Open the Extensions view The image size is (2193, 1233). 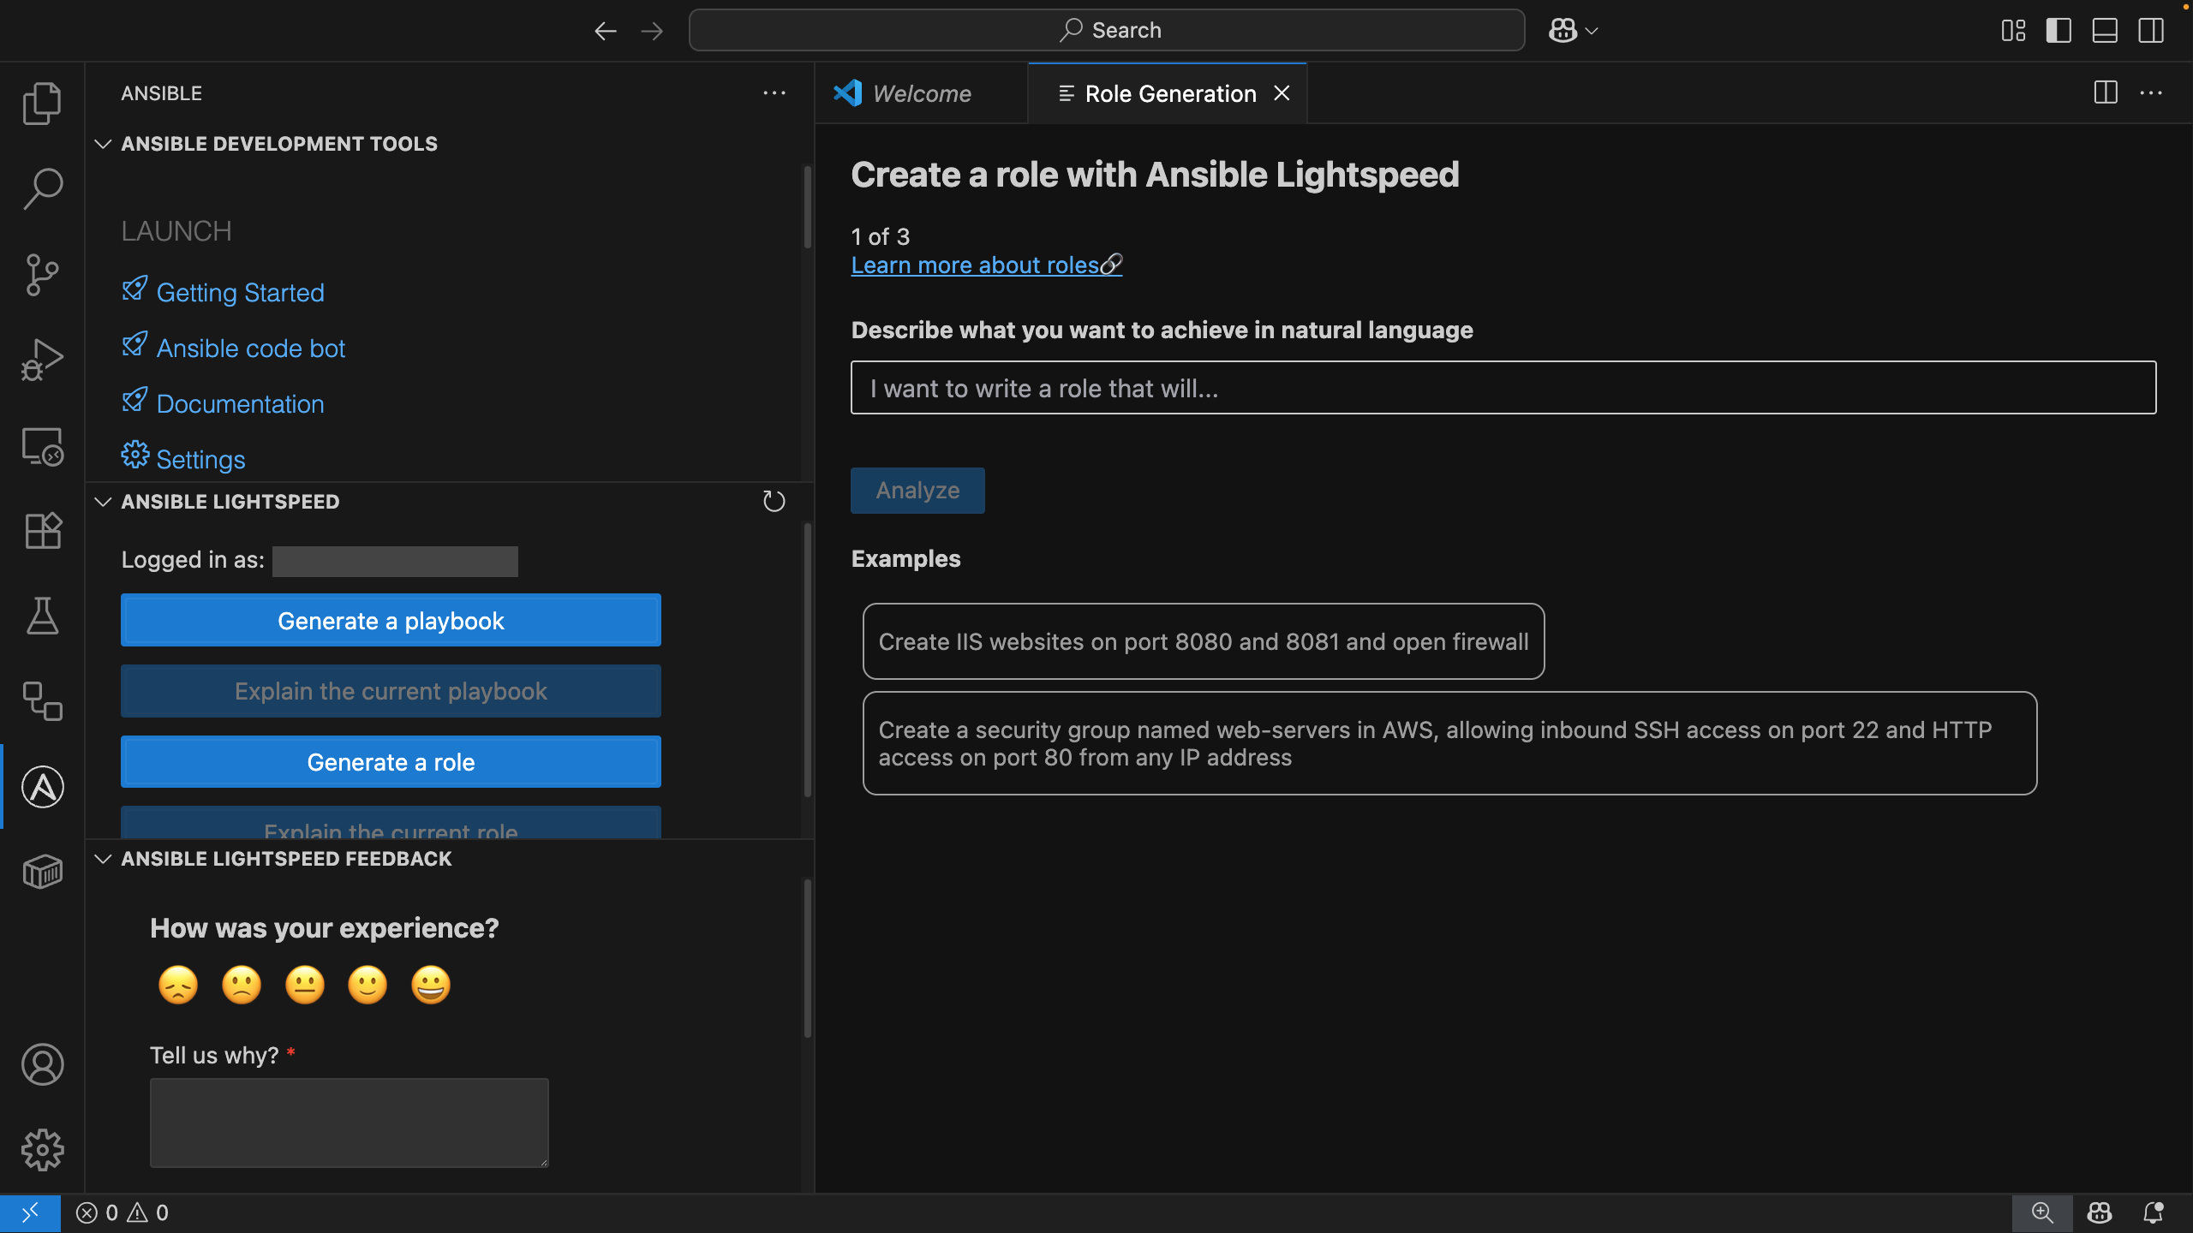[x=42, y=531]
